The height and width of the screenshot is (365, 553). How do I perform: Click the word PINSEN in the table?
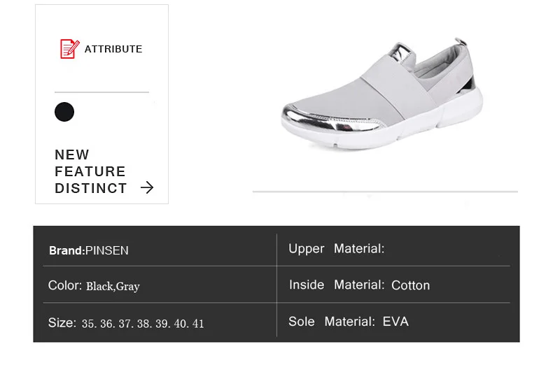(x=107, y=250)
